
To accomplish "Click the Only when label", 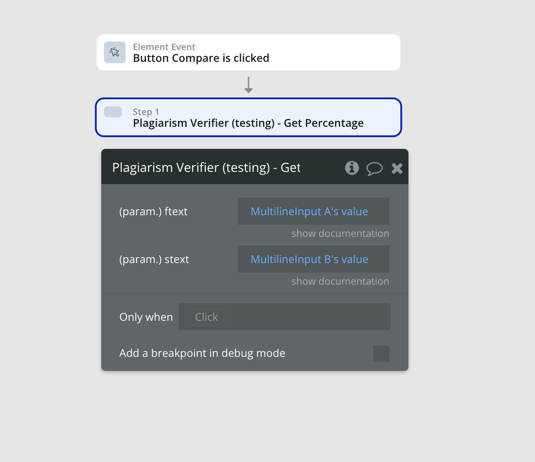I will (x=146, y=317).
